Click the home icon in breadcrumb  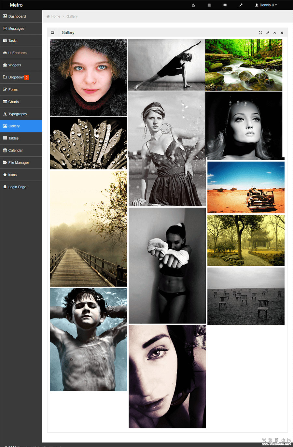pos(48,17)
